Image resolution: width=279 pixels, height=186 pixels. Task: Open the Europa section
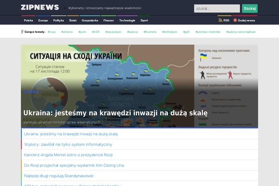click(43, 20)
